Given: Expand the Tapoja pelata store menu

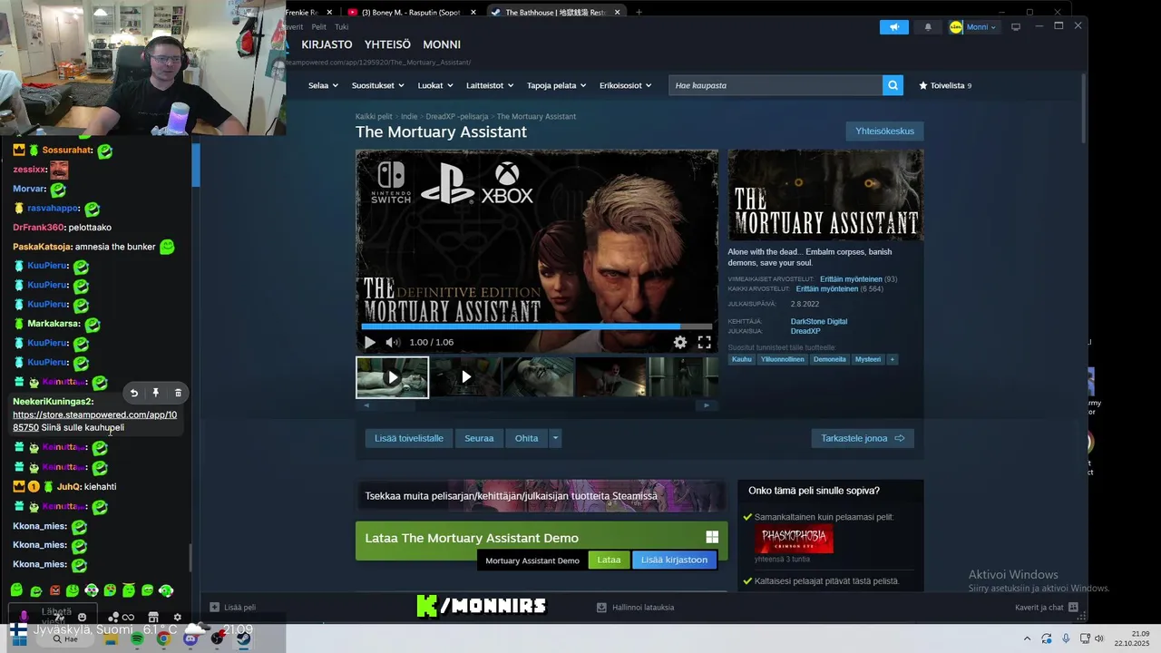Looking at the screenshot, I should [557, 85].
